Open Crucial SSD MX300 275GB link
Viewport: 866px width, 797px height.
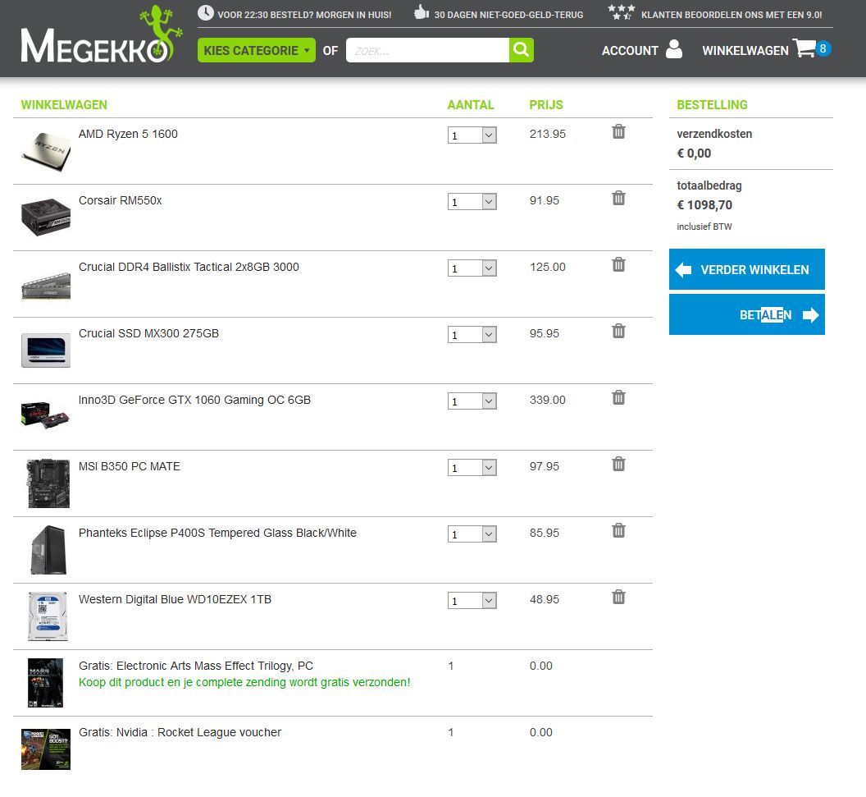coord(148,333)
